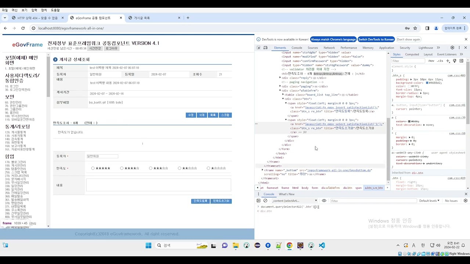The image size is (470, 264).
Task: Click Switch DevTools to Korean
Action: click(376, 39)
